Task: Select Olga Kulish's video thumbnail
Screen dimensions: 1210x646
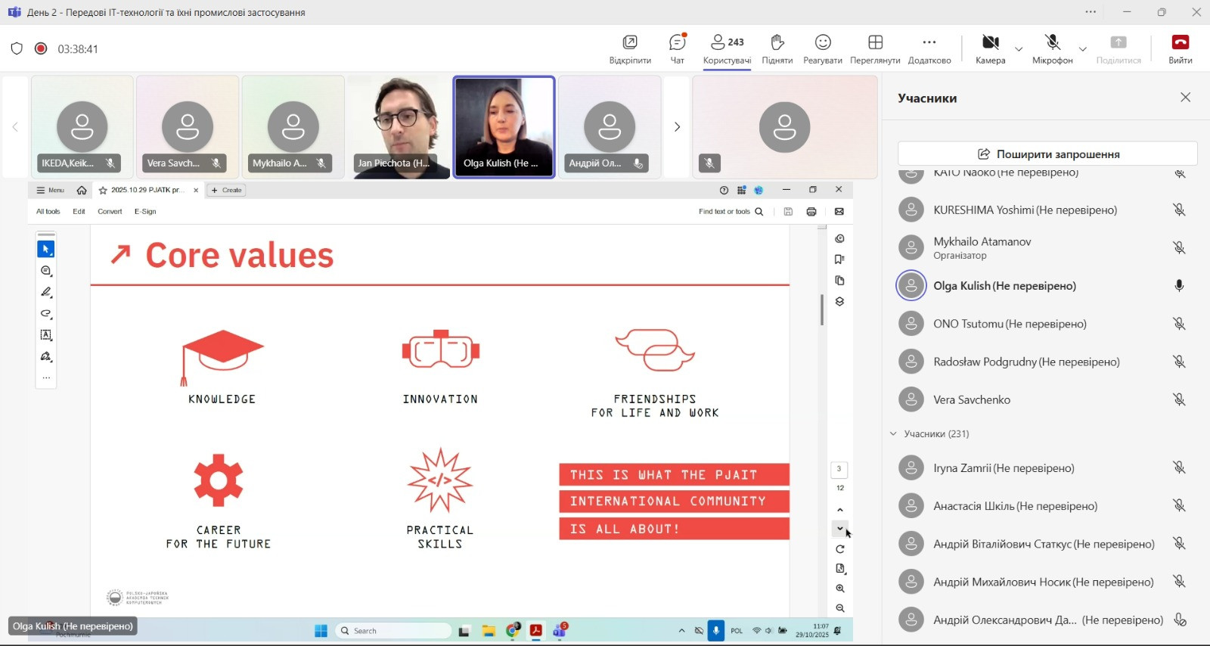Action: click(504, 126)
